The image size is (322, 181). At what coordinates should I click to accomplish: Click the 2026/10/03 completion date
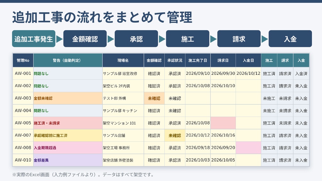pos(198,160)
